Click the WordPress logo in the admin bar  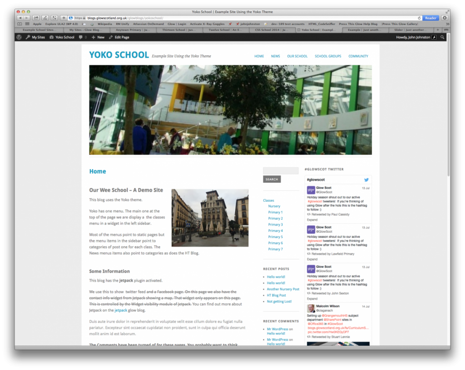18,37
